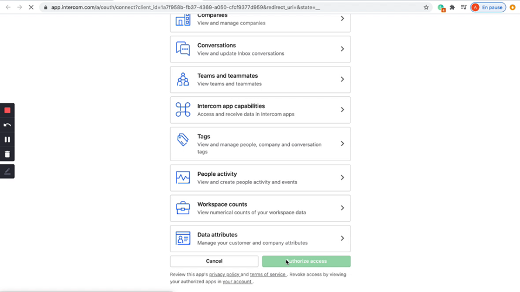
Task: Stop recording with the red square button
Action: click(x=7, y=110)
